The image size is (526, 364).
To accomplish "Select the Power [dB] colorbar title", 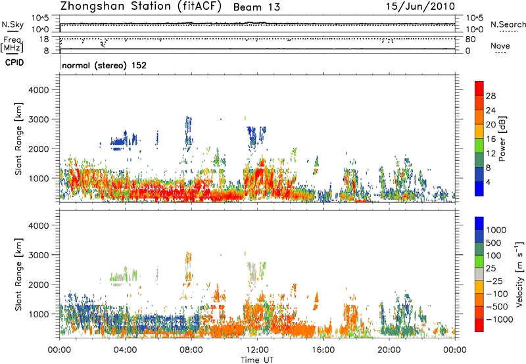I will (502, 139).
